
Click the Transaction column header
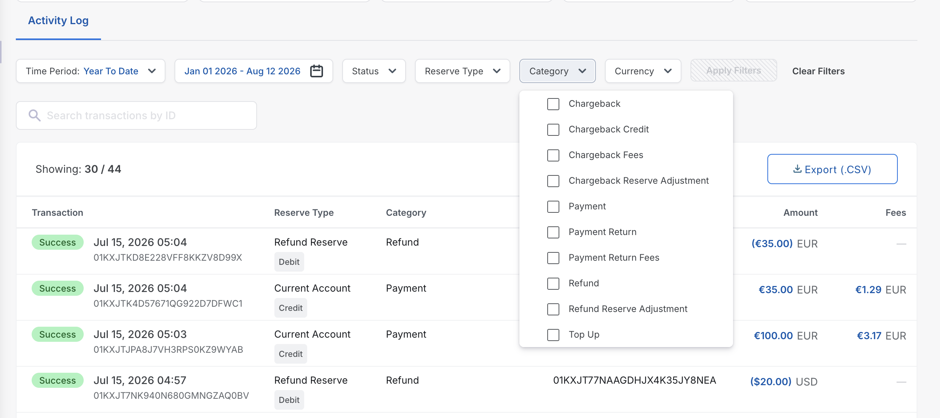[x=57, y=212]
